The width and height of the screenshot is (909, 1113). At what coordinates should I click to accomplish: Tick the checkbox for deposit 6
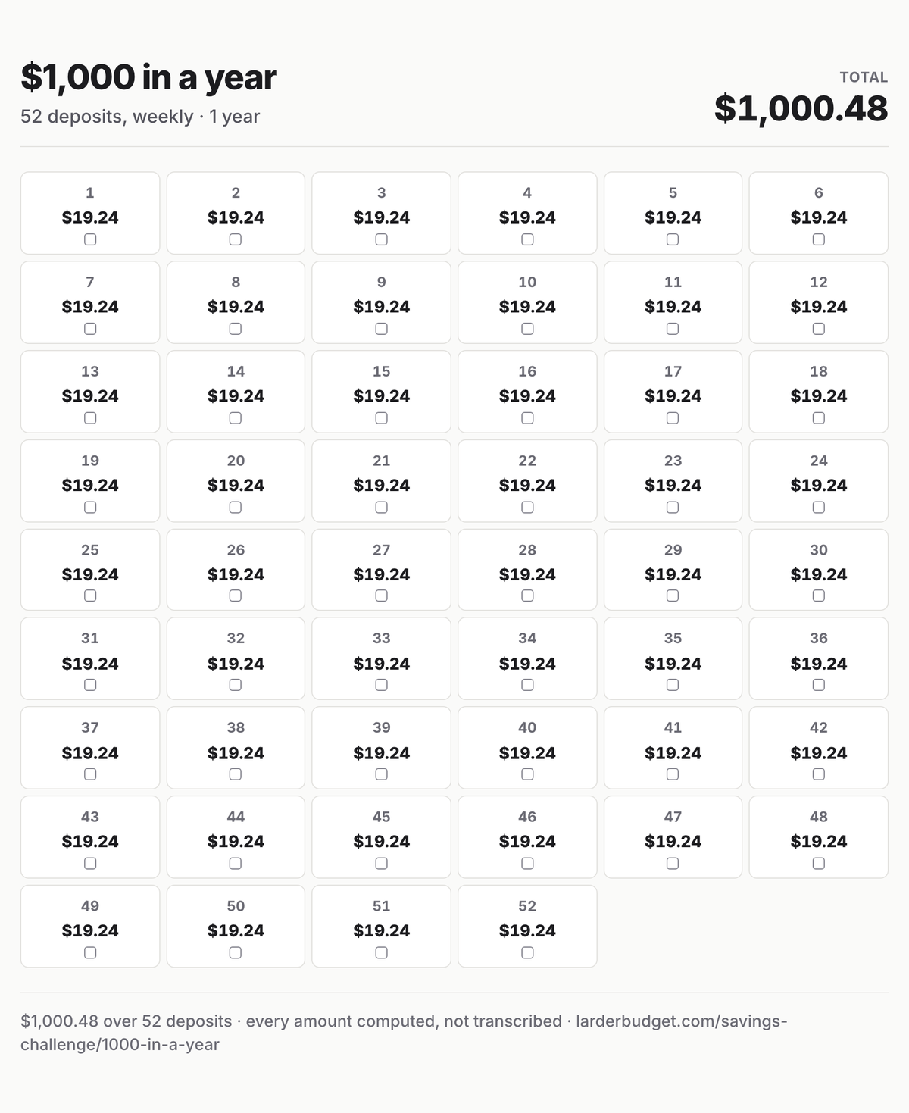(819, 239)
